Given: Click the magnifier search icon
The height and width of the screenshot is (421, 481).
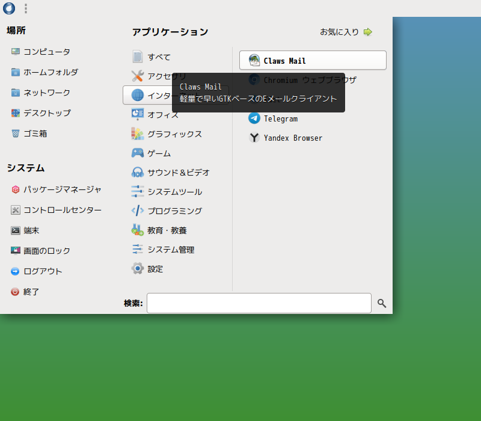Looking at the screenshot, I should pyautogui.click(x=382, y=303).
